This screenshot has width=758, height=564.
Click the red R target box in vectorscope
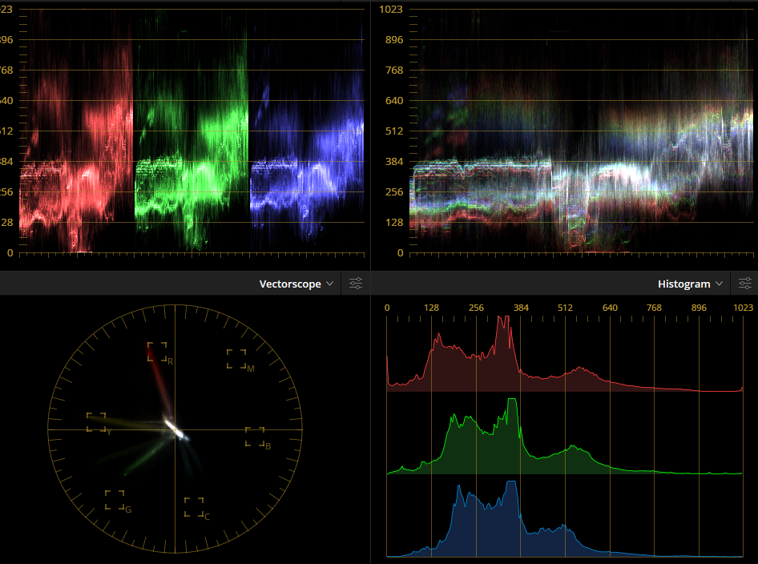pyautogui.click(x=157, y=352)
